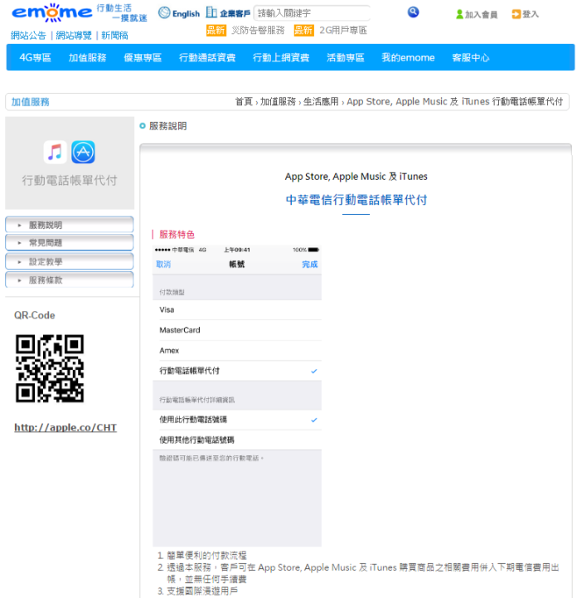Click the 支援國際漫遊用戶 list item
The image size is (577, 598).
[202, 591]
